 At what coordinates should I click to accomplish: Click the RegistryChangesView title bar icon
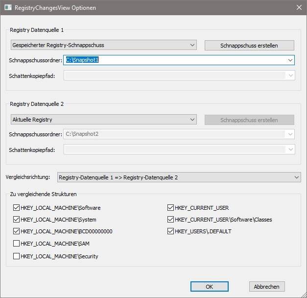click(x=8, y=8)
